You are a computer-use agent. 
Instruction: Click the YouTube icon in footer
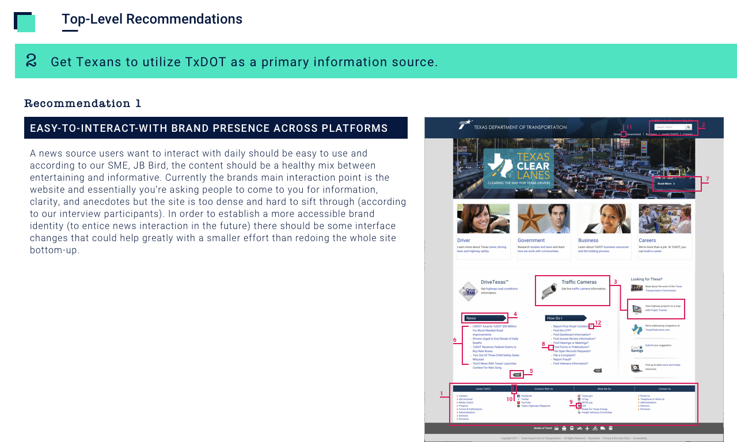519,402
